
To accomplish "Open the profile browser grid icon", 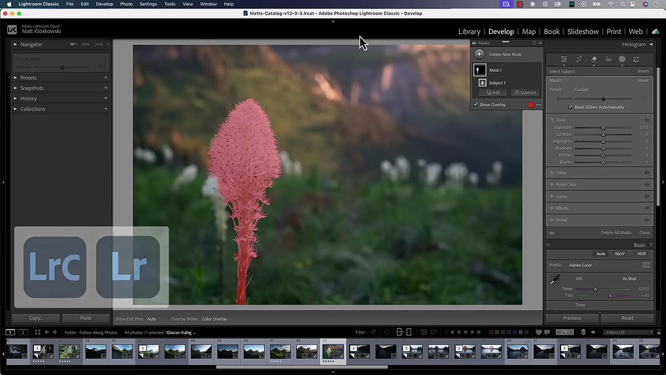I will pyautogui.click(x=645, y=265).
